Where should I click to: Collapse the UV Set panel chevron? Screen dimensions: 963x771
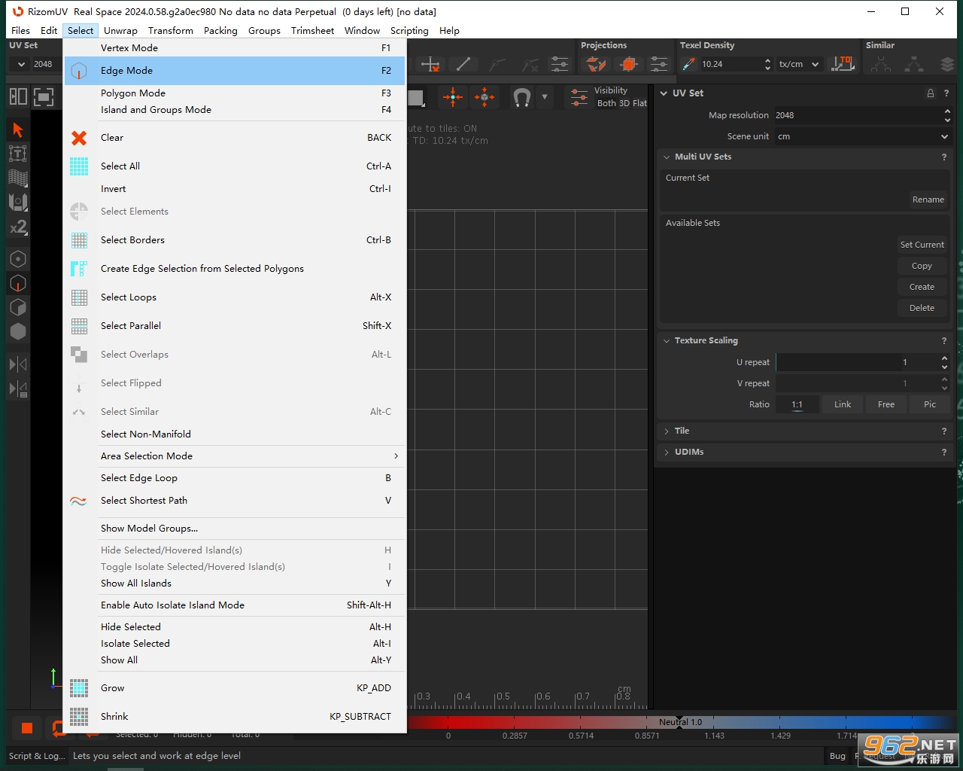click(x=664, y=93)
